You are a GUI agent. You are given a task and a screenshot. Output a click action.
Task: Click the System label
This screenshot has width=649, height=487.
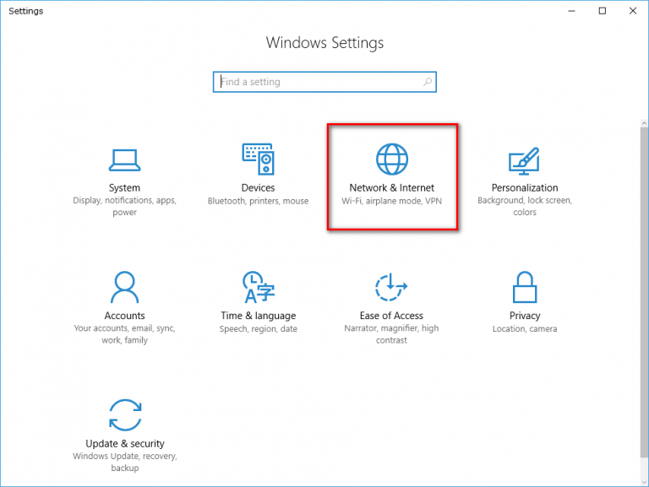(x=124, y=187)
